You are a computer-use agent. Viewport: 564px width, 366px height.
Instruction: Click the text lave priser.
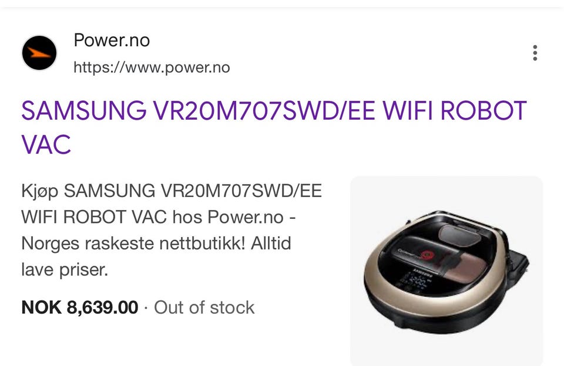pyautogui.click(x=65, y=269)
